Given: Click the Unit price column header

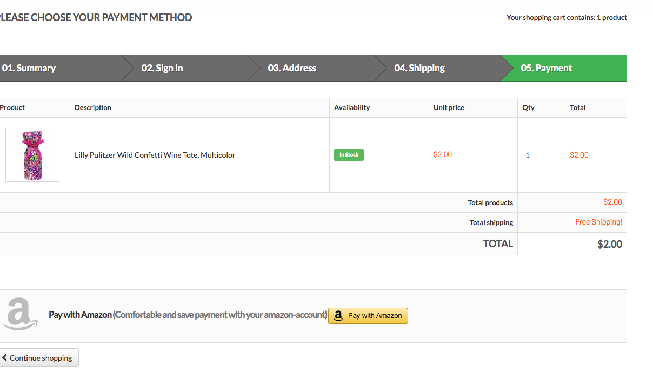Looking at the screenshot, I should pyautogui.click(x=449, y=107).
